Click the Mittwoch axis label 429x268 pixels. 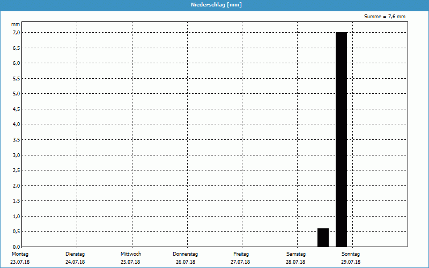pos(131,254)
